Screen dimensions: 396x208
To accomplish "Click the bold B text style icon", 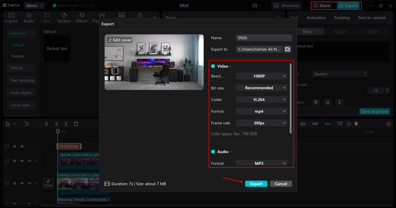I will [316, 102].
